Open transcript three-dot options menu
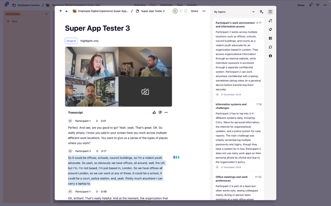The height and width of the screenshot is (206, 331). [x=166, y=113]
